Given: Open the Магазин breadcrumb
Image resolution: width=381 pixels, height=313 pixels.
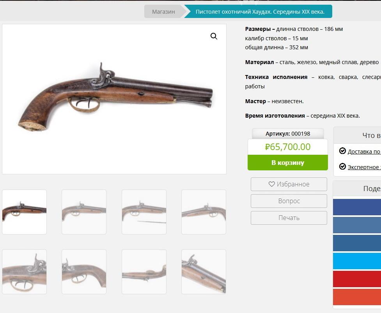Looking at the screenshot, I should (x=163, y=11).
